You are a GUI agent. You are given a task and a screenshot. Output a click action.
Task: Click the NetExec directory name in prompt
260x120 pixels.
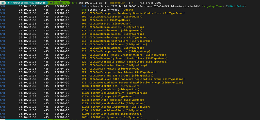[40, 3]
